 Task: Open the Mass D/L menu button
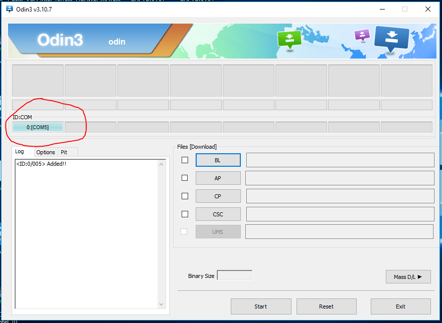tap(408, 277)
